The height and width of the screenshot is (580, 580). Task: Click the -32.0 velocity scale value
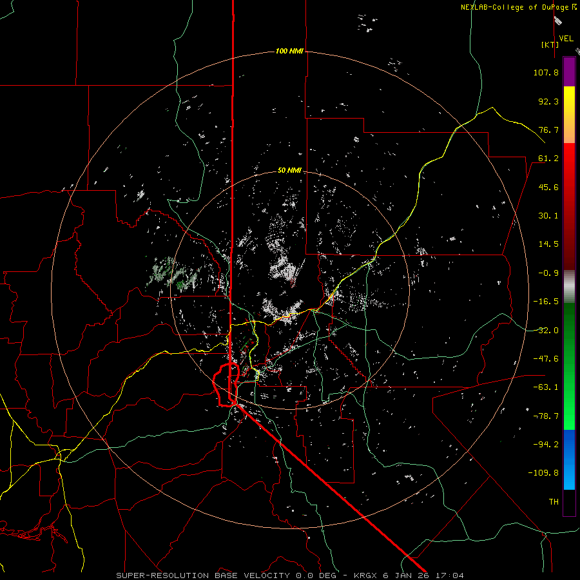click(x=546, y=331)
